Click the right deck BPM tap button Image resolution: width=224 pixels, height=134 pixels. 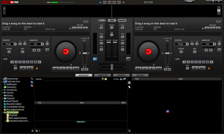218,22
